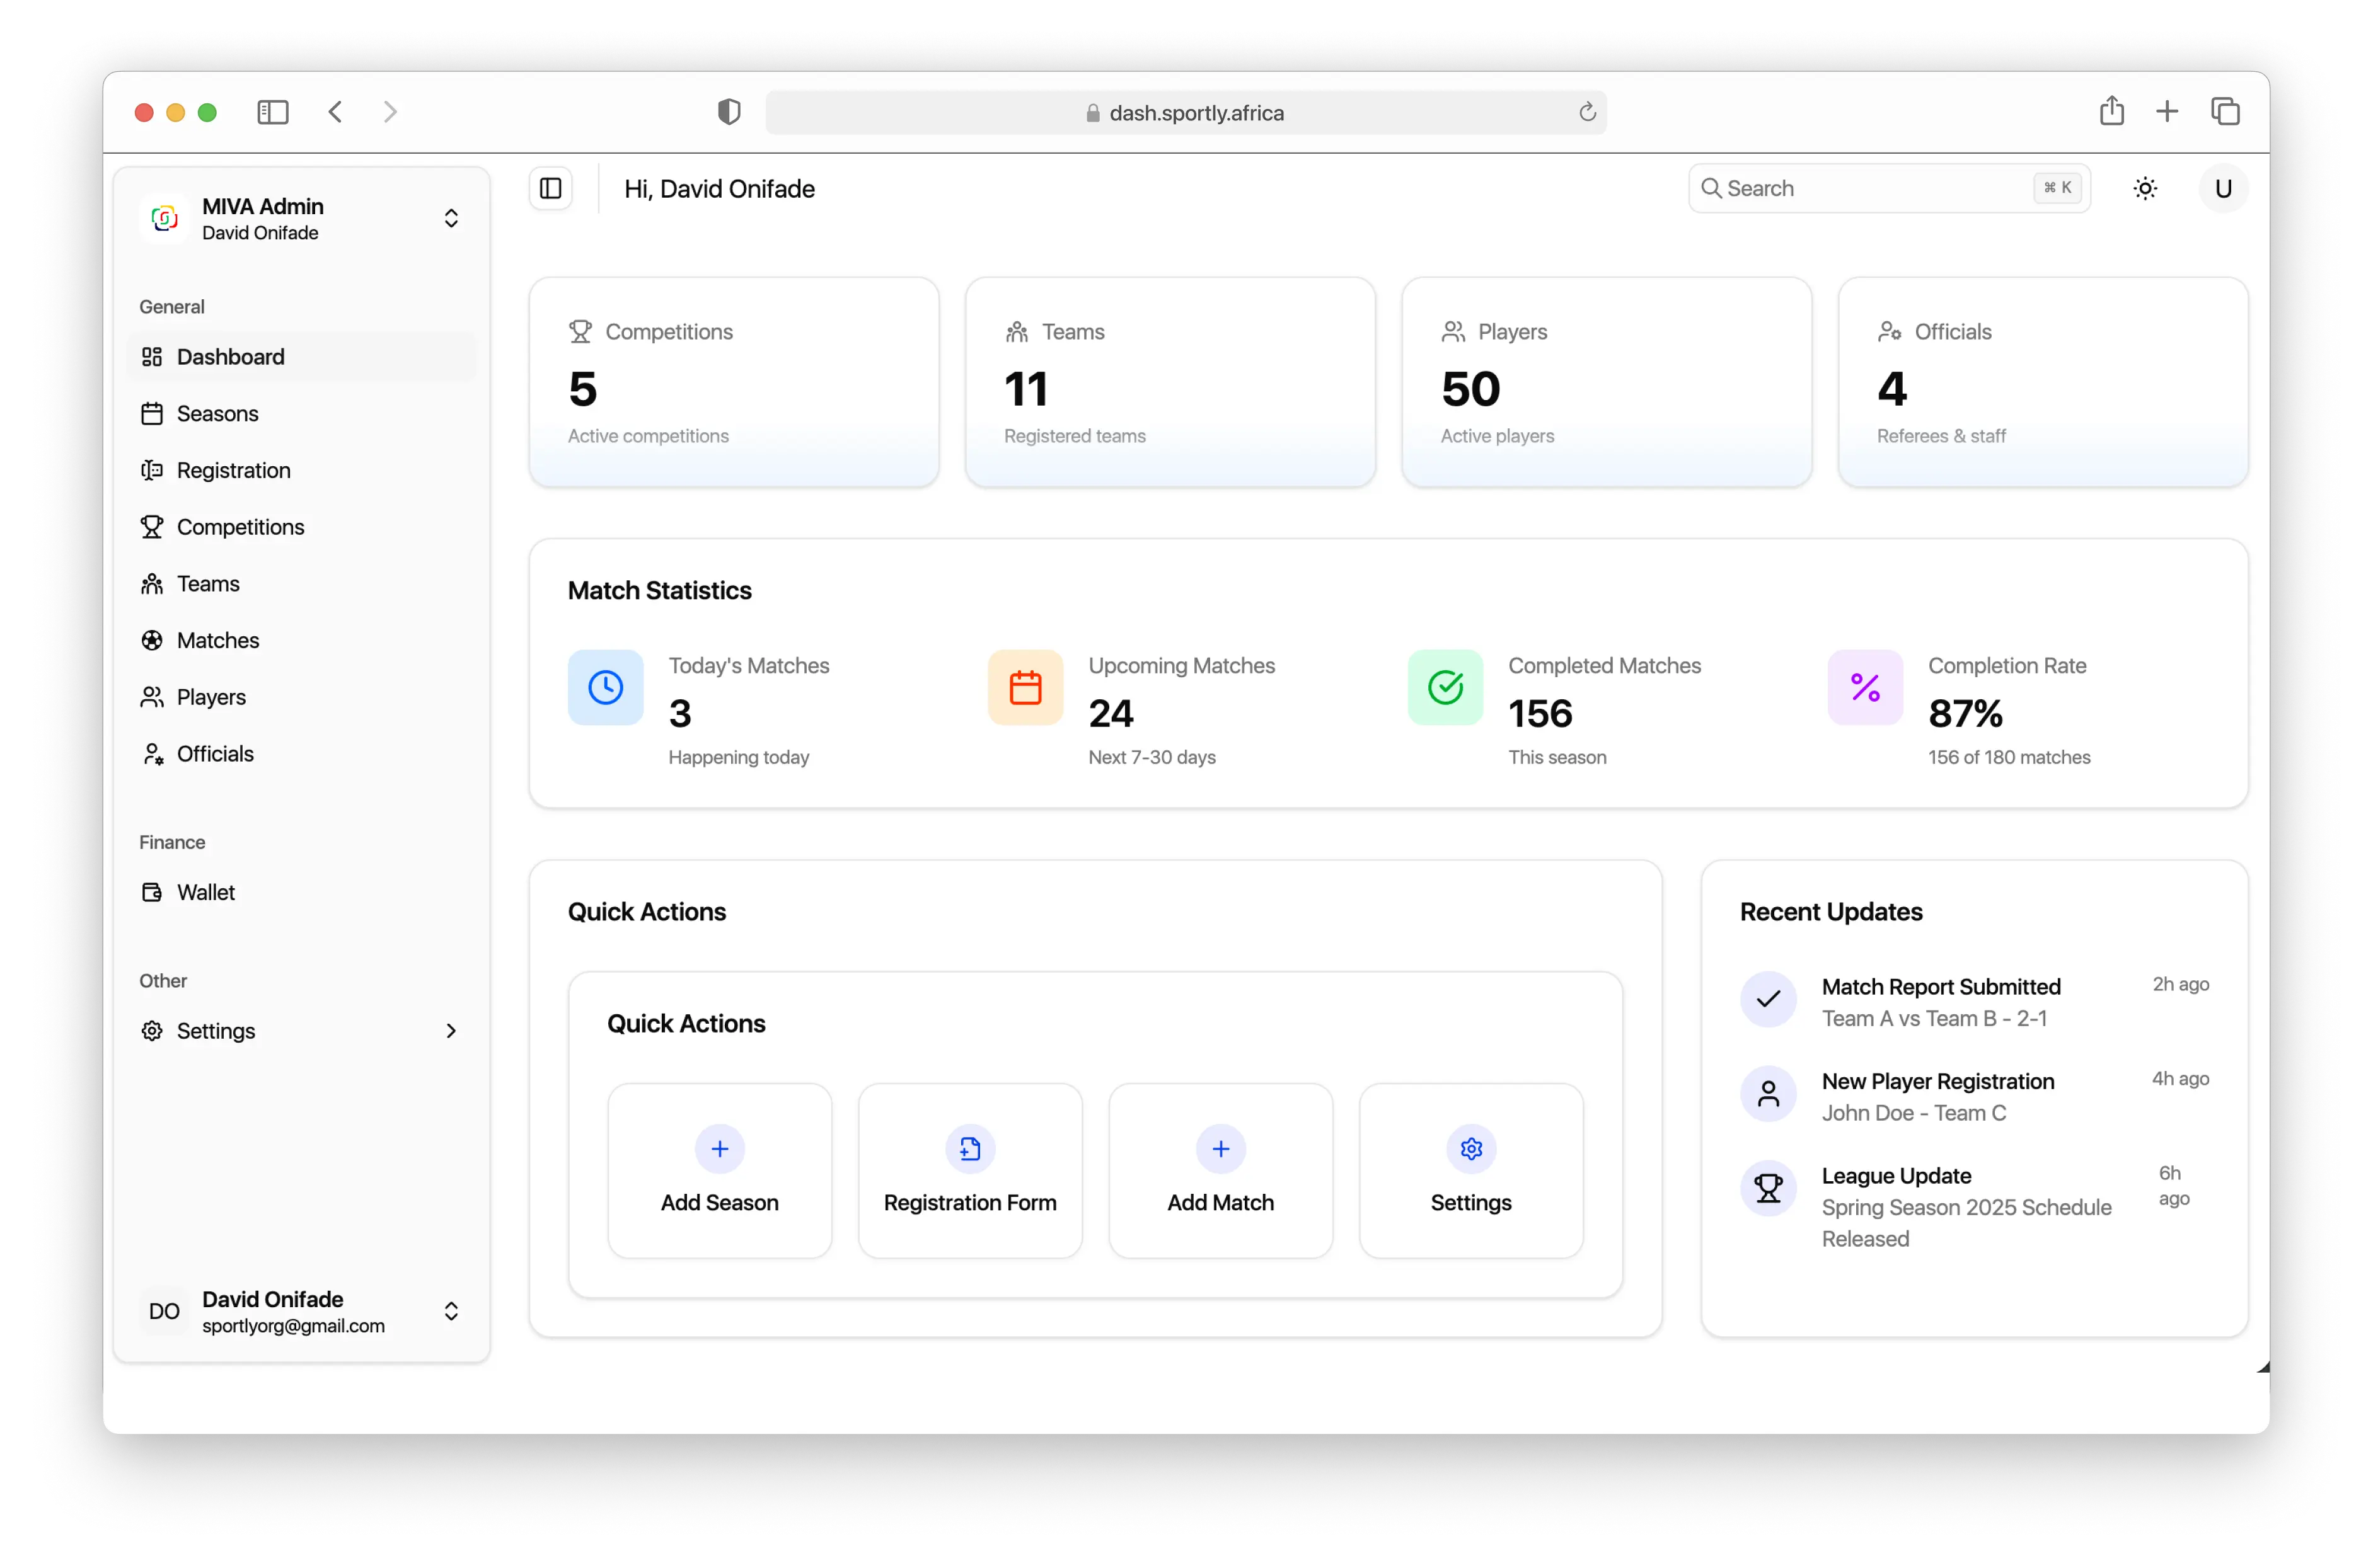The height and width of the screenshot is (1568, 2373).
Task: Toggle Safari browser sidebar button
Action: tap(272, 111)
